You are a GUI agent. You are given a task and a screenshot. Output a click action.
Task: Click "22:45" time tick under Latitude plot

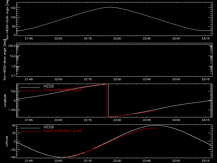tap(147, 161)
